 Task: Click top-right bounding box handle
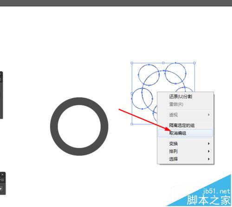point(194,63)
